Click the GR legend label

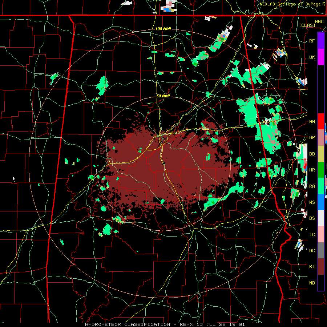pos(312,138)
